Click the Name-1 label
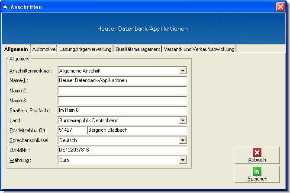Screen dimensions: 290x193 click(19, 81)
